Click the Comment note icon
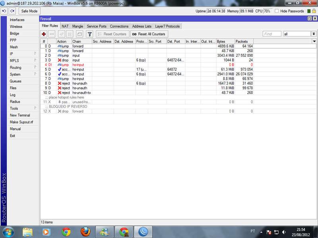Image resolution: width=318 pixels, height=238 pixels. click(x=79, y=34)
